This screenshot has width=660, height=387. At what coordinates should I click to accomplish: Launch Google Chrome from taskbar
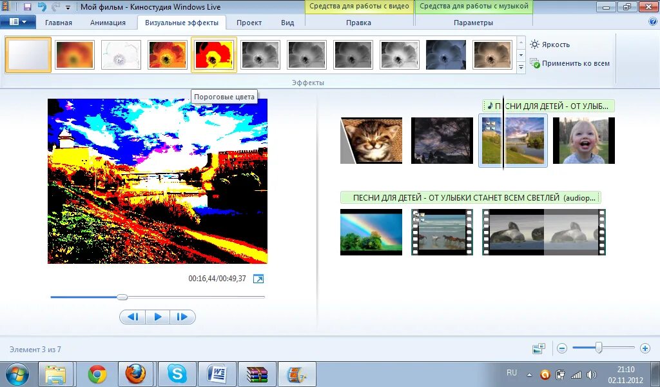coord(97,374)
